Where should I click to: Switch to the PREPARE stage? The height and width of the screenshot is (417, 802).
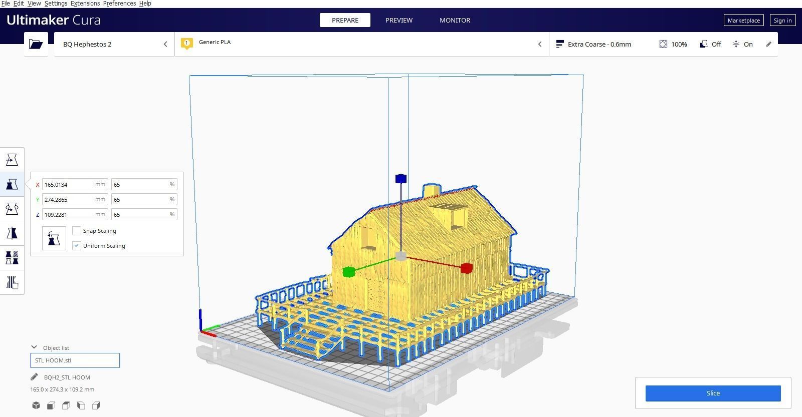(x=345, y=20)
